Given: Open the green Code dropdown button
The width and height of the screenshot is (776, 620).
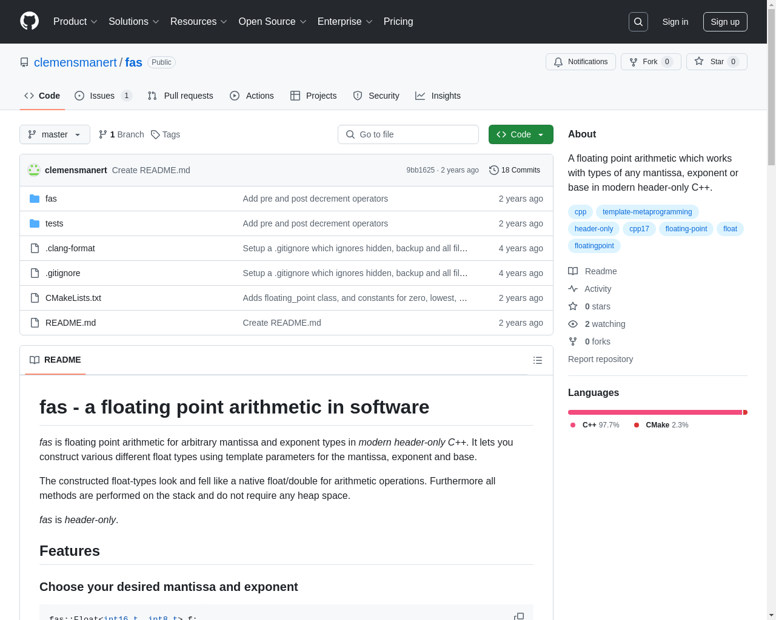Looking at the screenshot, I should pyautogui.click(x=521, y=134).
